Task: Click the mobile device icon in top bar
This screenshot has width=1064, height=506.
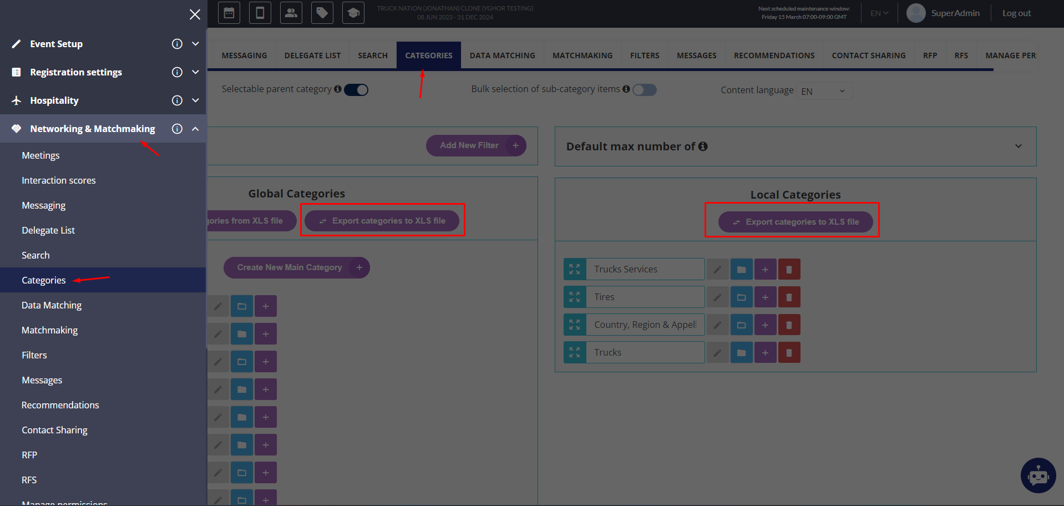Action: 260,13
